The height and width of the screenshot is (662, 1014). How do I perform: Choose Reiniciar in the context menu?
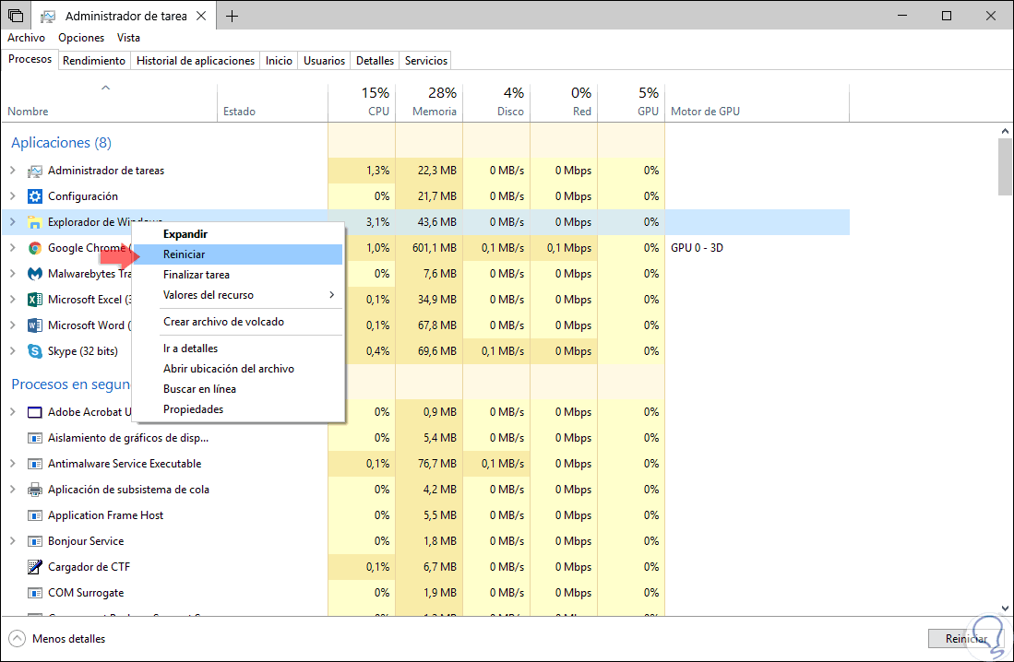[185, 254]
